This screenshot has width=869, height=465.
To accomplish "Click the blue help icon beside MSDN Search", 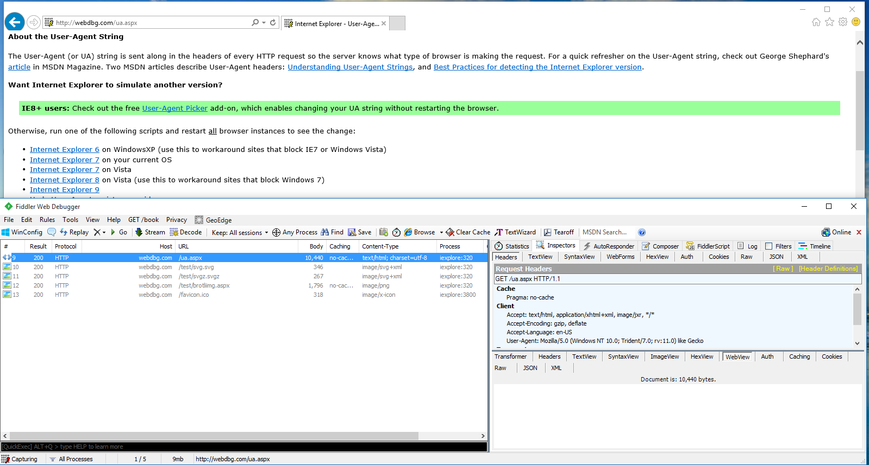I will click(642, 232).
